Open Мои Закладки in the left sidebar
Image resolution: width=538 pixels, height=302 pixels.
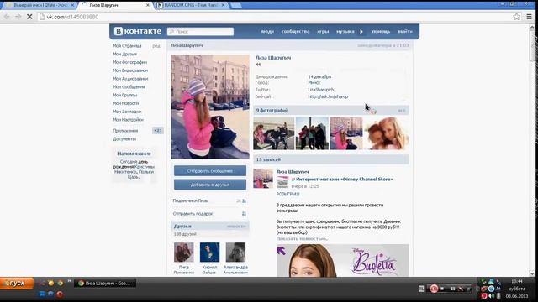point(127,112)
